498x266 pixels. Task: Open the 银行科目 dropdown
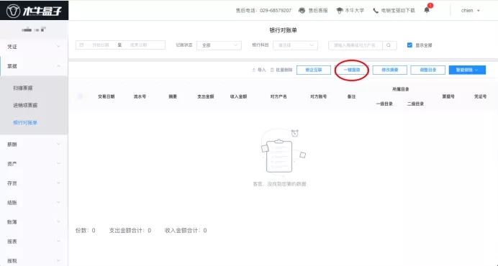tap(295, 45)
